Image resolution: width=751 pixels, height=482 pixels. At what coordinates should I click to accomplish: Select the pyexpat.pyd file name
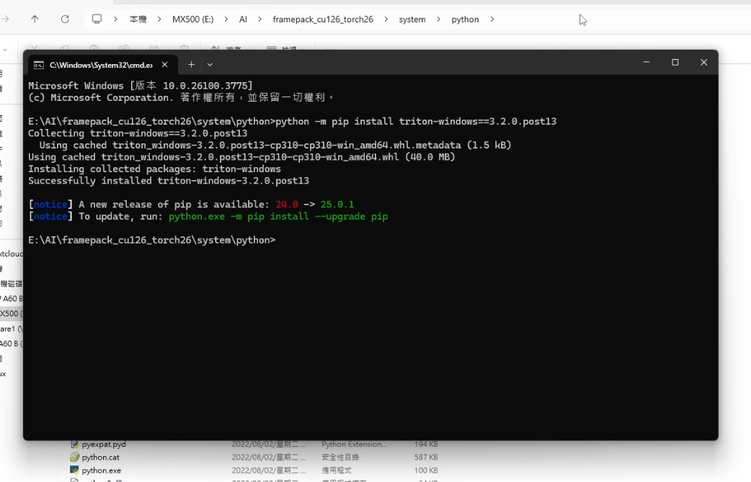tap(104, 445)
